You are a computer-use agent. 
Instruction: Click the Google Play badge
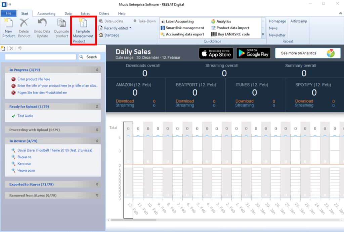(x=254, y=53)
